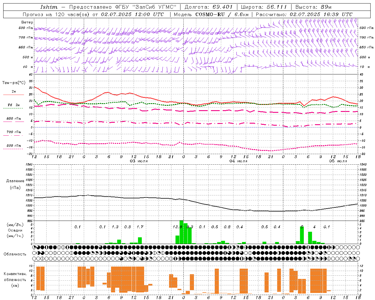Click the date label 04 июля
The image size is (375, 300).
pos(238,161)
